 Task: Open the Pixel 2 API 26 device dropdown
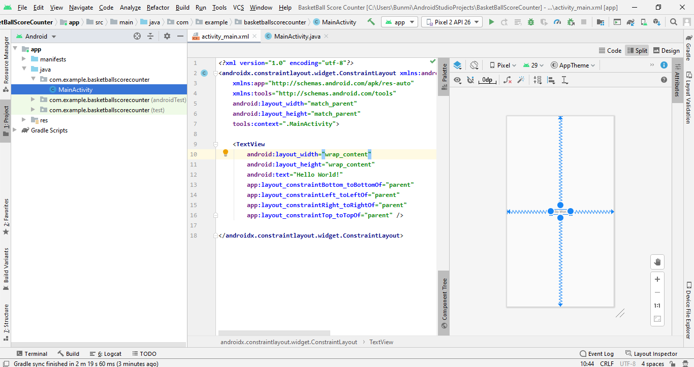coord(452,22)
